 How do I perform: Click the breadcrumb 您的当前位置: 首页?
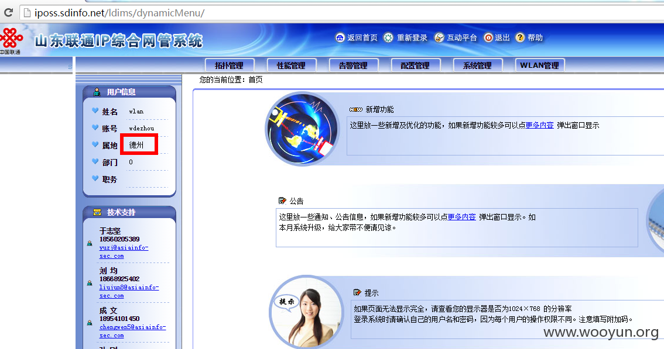[231, 80]
